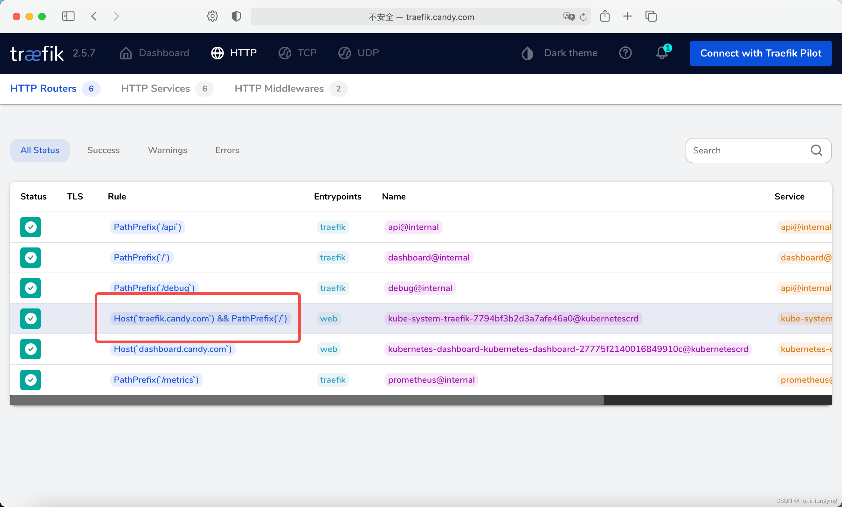
Task: Click the translate icon in address bar
Action: (x=569, y=17)
